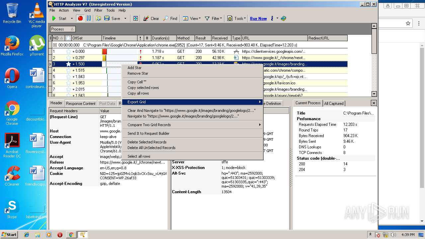Toggle star on row 2
This screenshot has height=239, width=425.
click(68, 58)
